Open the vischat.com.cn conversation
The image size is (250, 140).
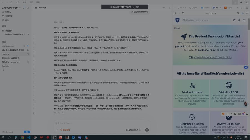(16, 46)
